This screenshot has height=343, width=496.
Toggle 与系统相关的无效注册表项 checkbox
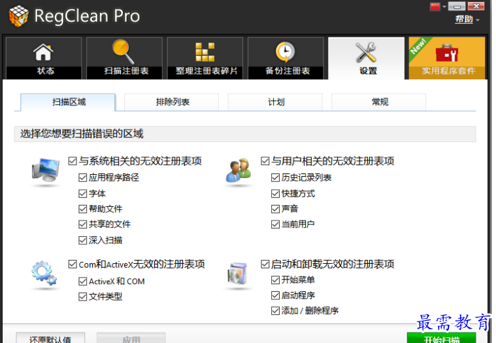pyautogui.click(x=73, y=161)
